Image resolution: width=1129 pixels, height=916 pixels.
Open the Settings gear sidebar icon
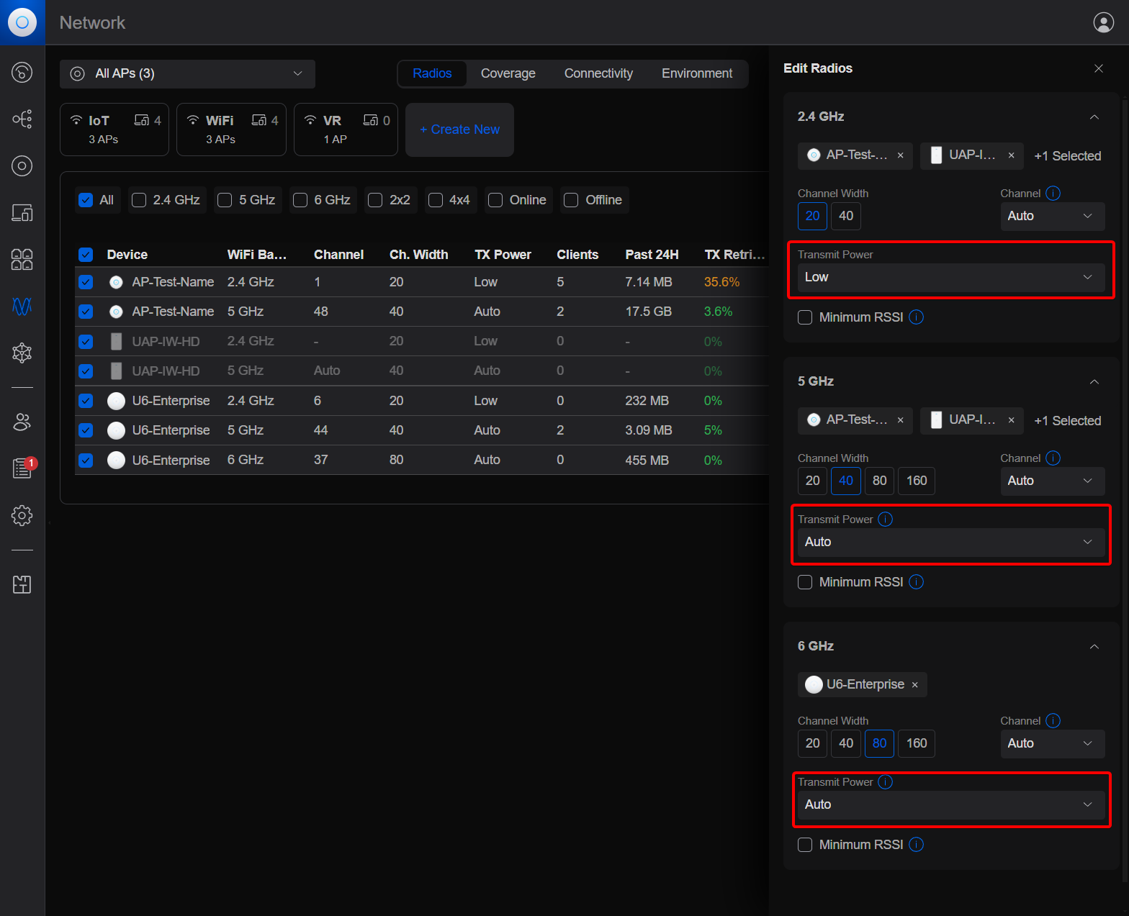22,515
